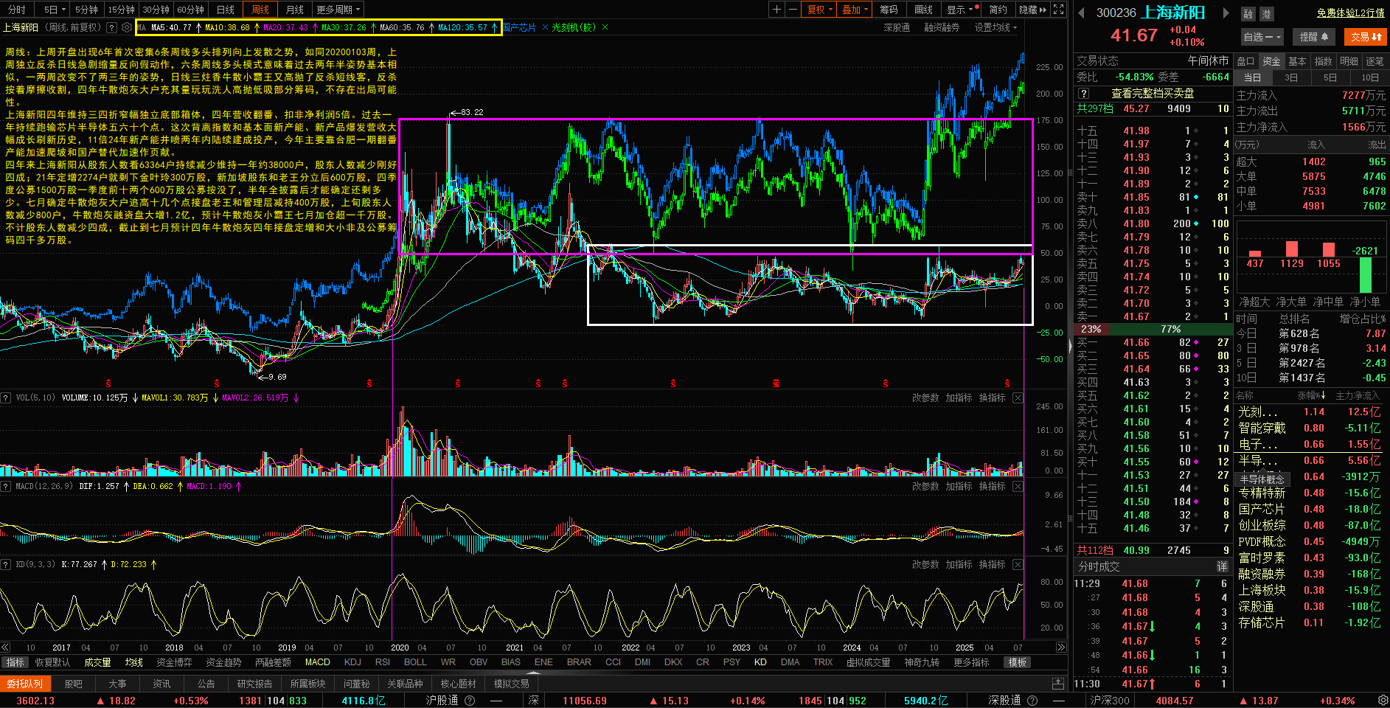The height and width of the screenshot is (708, 1390).
Task: Switch to 分时 intraday tab
Action: [16, 10]
